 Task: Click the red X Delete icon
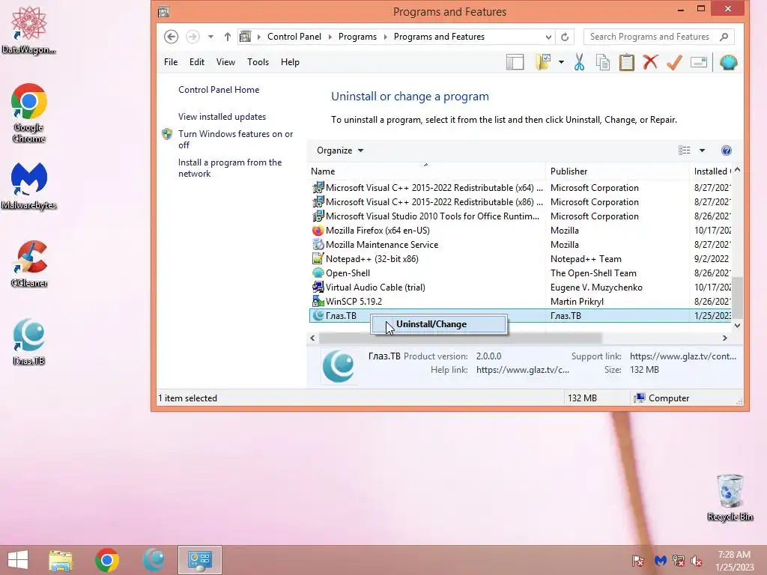pos(650,62)
